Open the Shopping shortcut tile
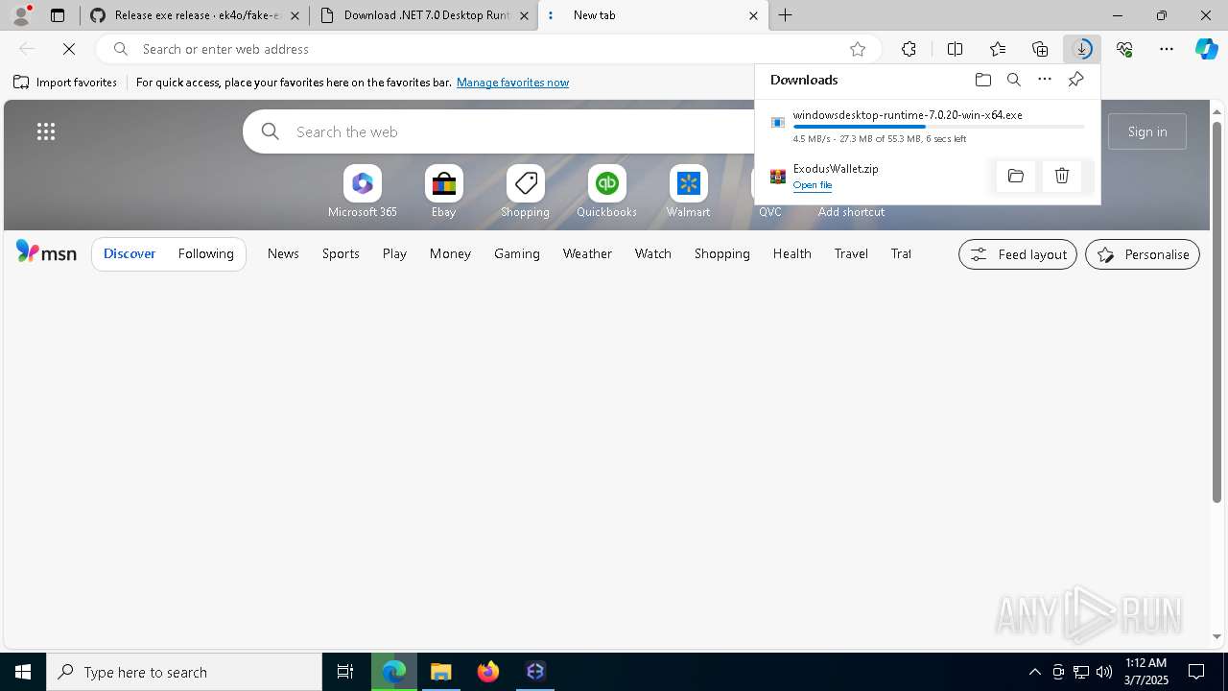Viewport: 1228px width, 691px height. tap(525, 191)
